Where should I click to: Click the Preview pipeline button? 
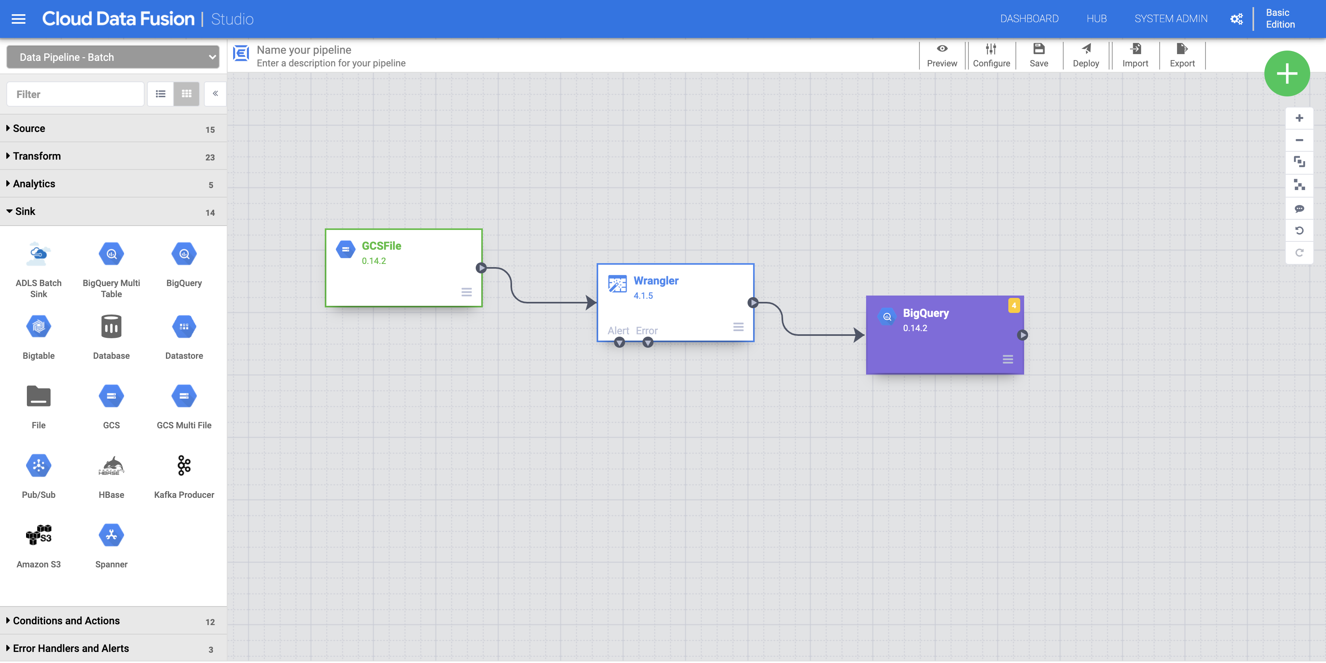pyautogui.click(x=941, y=55)
